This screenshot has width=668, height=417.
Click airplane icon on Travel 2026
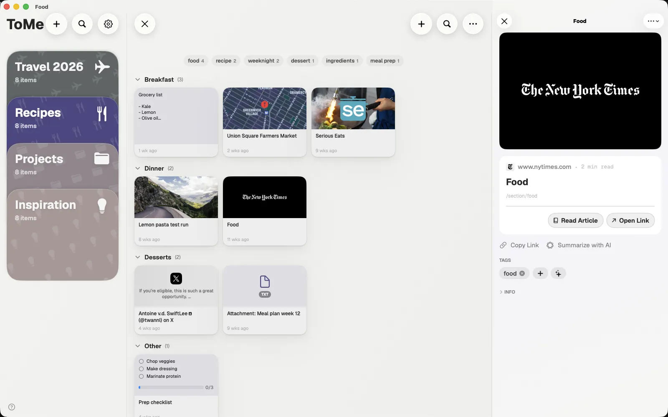(102, 67)
